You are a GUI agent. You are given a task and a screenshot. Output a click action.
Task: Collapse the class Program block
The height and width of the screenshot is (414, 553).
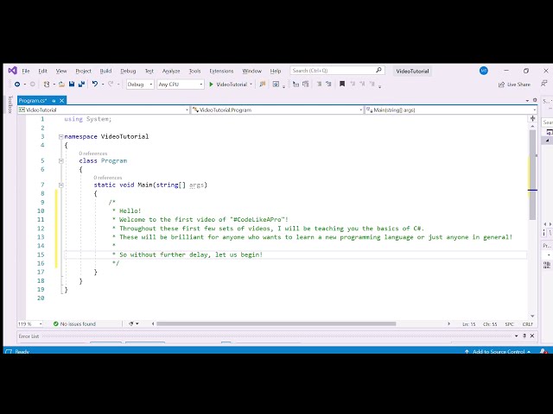pos(61,161)
